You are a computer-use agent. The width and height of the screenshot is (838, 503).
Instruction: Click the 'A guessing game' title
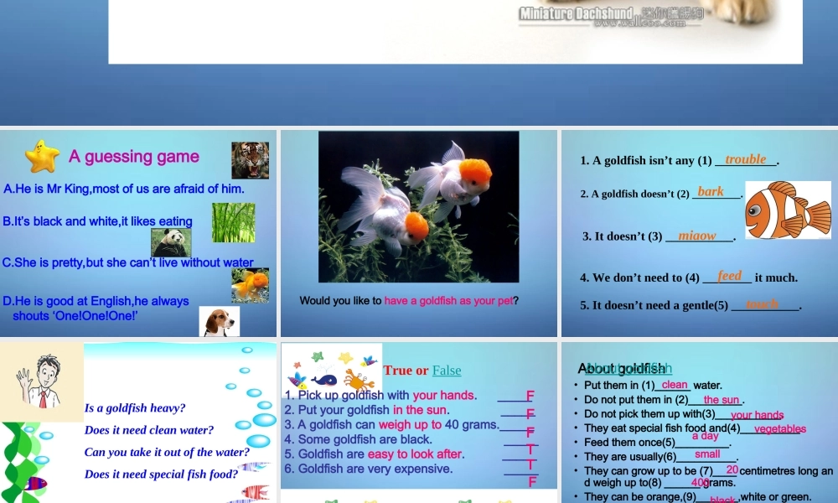[134, 157]
